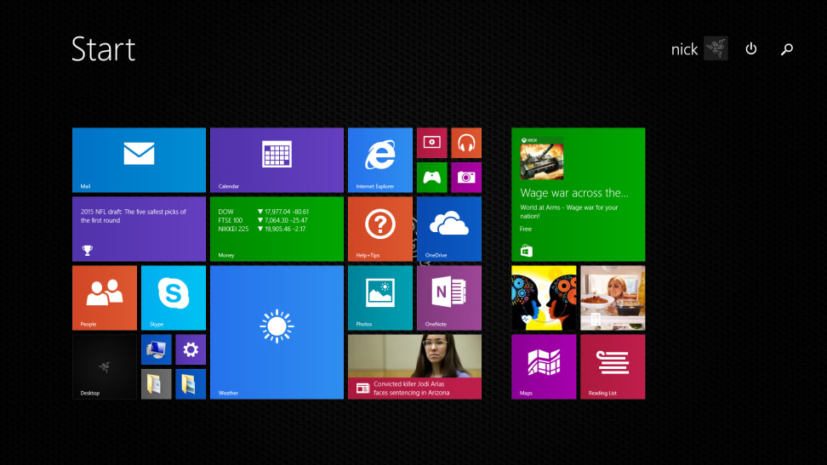Open the Camera tile
The height and width of the screenshot is (465, 827).
(466, 177)
